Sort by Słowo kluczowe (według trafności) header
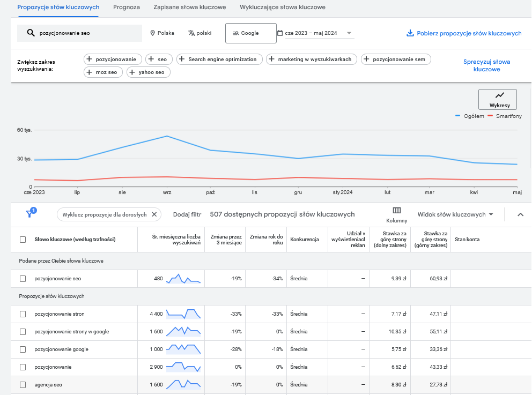Image resolution: width=532 pixels, height=395 pixels. click(75, 240)
